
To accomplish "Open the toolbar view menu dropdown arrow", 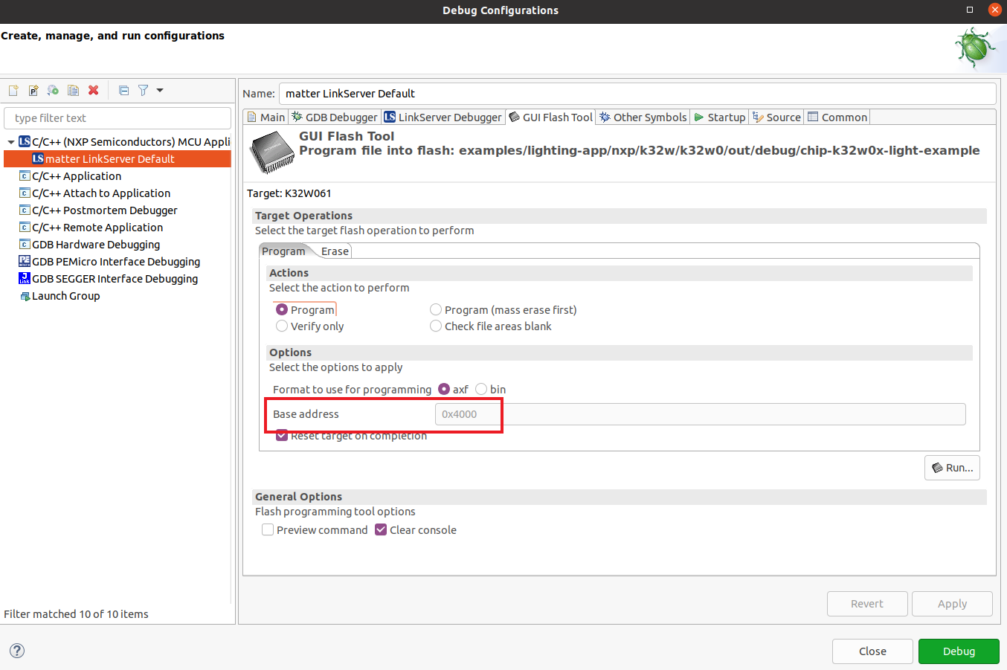I will [x=159, y=90].
